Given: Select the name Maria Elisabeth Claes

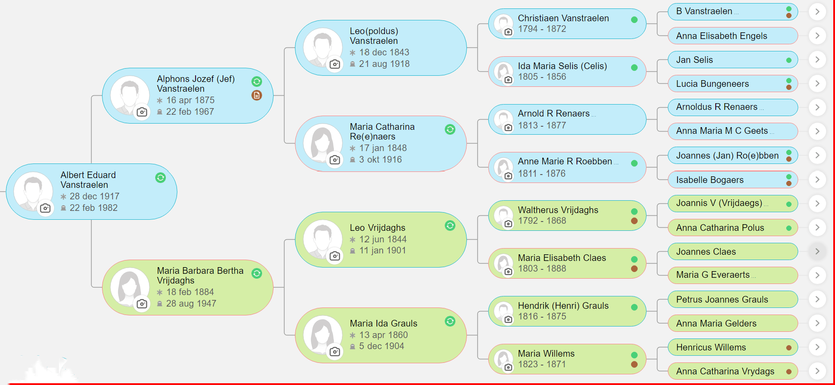Looking at the screenshot, I should pos(562,258).
